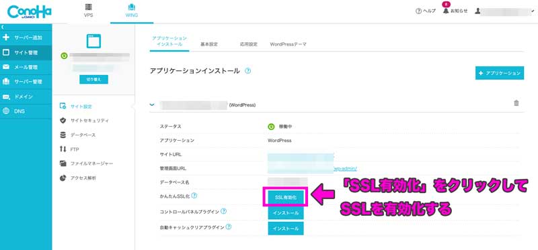Open メール管理 in the sidebar
The height and width of the screenshot is (250, 538).
click(26, 68)
